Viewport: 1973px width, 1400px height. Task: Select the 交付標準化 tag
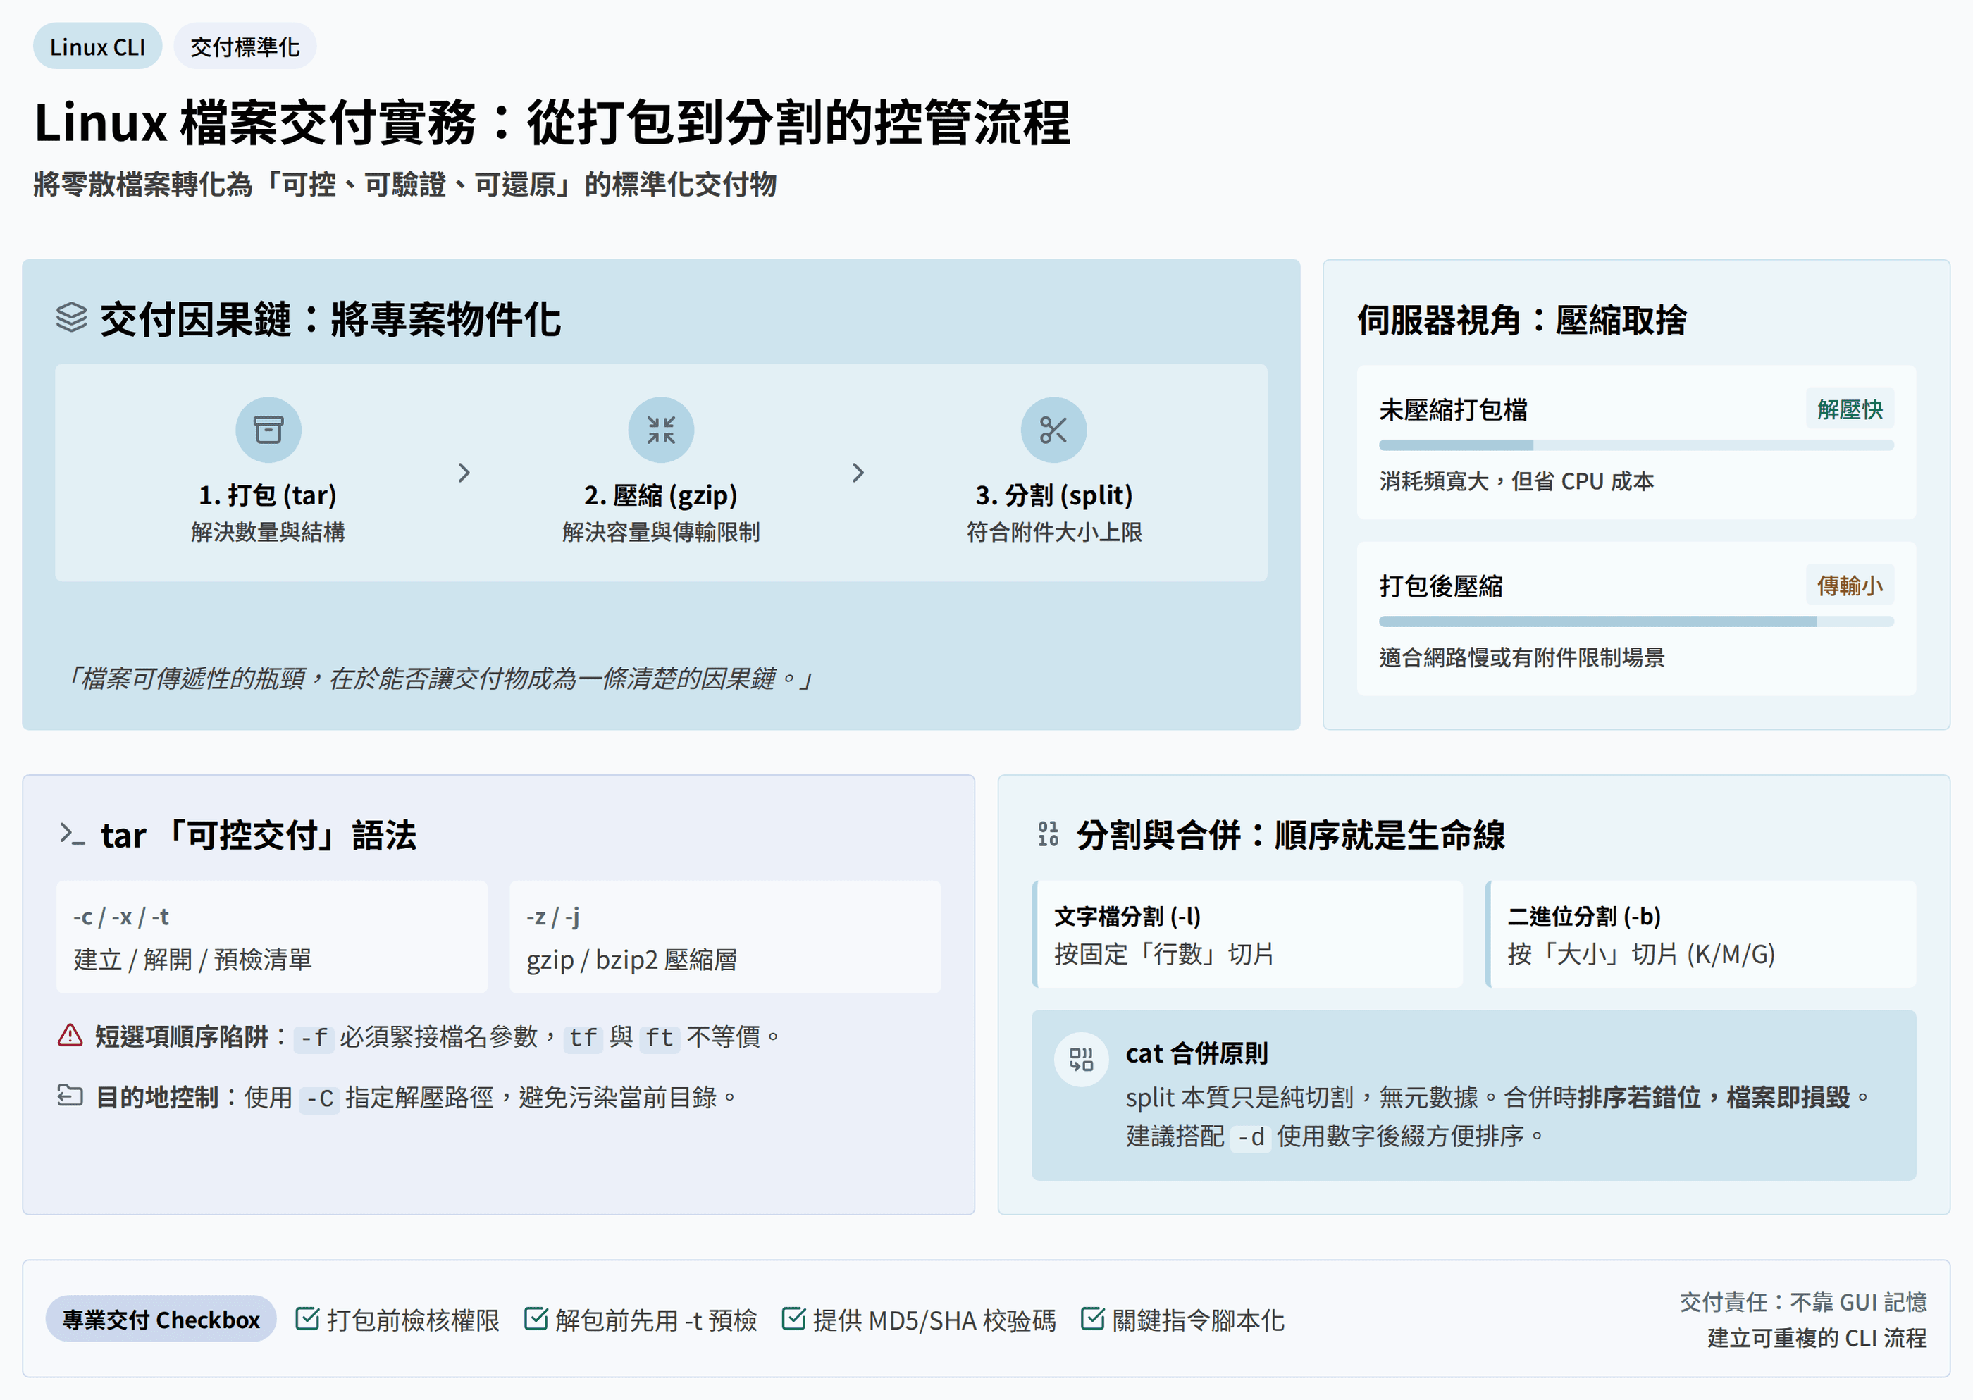click(245, 47)
